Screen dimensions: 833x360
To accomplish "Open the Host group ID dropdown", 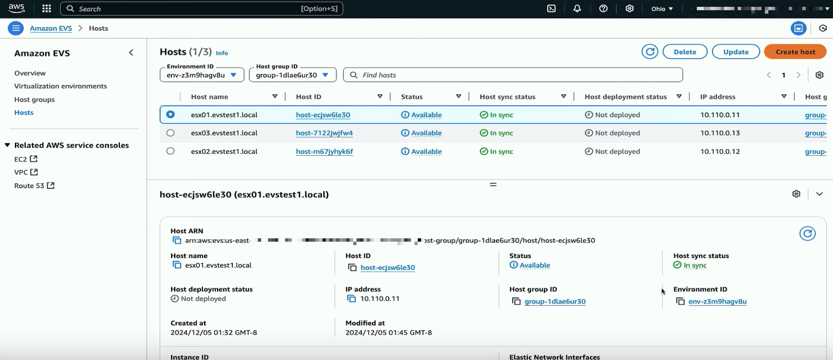I will tap(293, 75).
